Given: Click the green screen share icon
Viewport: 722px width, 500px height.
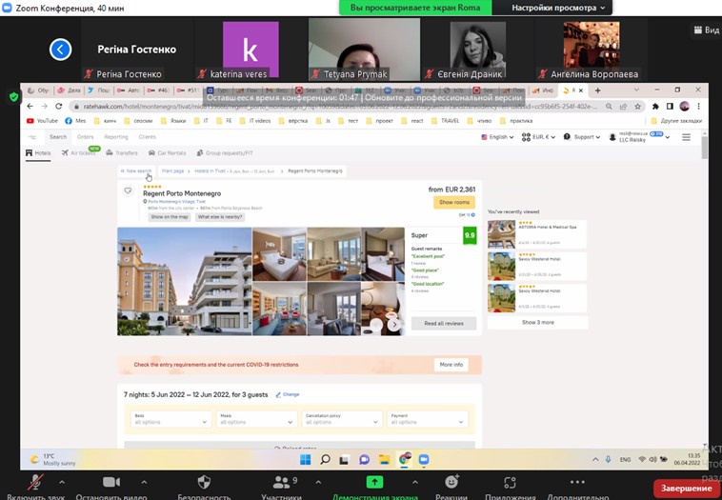Looking at the screenshot, I should [375, 482].
